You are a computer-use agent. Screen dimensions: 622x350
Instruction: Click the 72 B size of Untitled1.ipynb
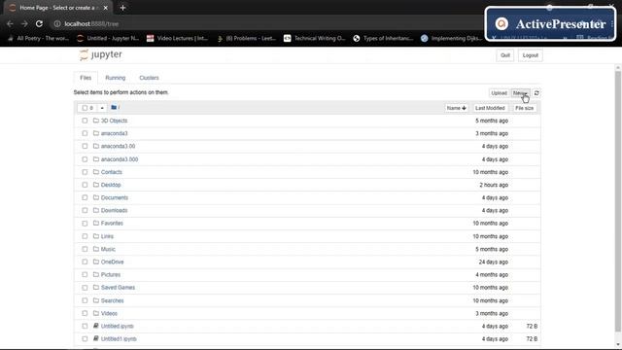532,339
